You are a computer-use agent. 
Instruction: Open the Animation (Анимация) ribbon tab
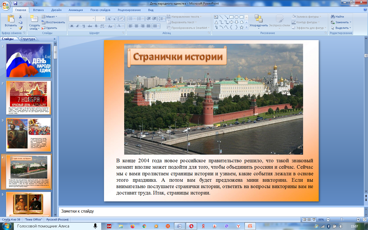click(x=76, y=10)
